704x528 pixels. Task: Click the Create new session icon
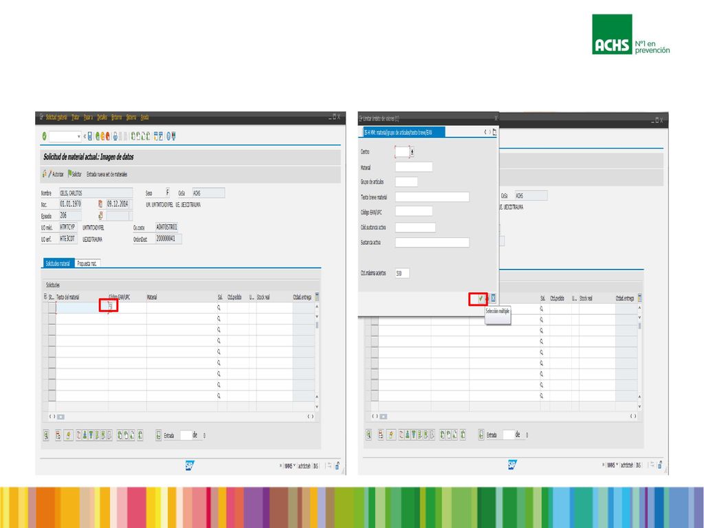[x=155, y=136]
